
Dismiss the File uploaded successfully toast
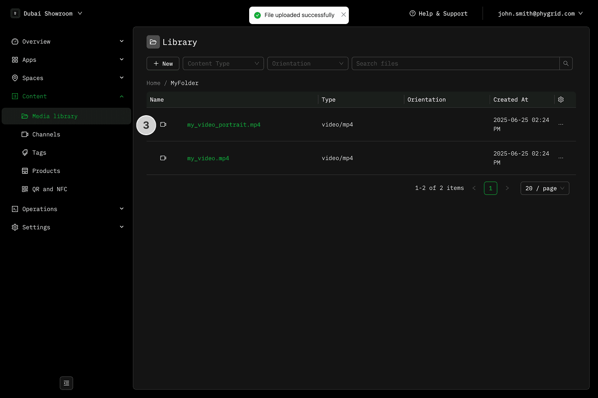coord(343,15)
